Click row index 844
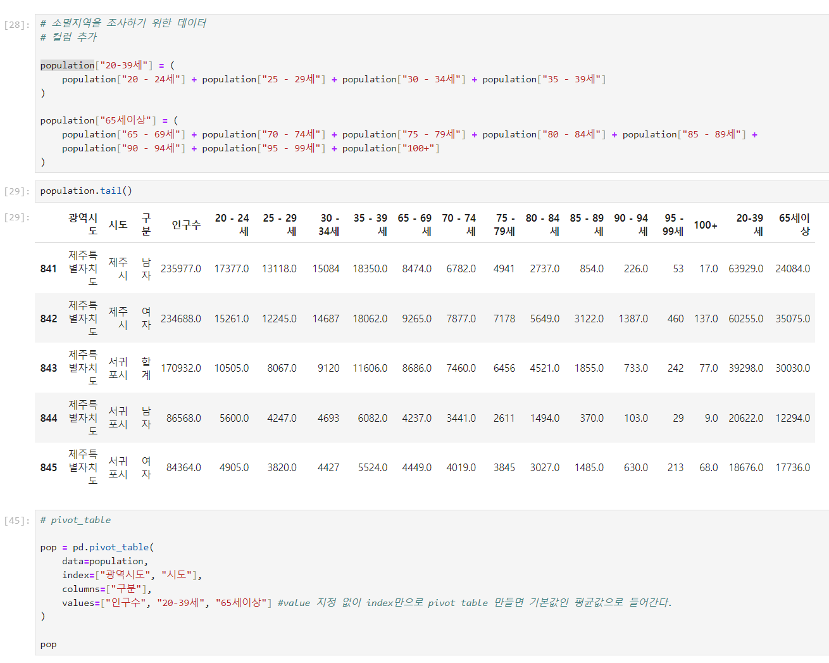 click(x=49, y=418)
